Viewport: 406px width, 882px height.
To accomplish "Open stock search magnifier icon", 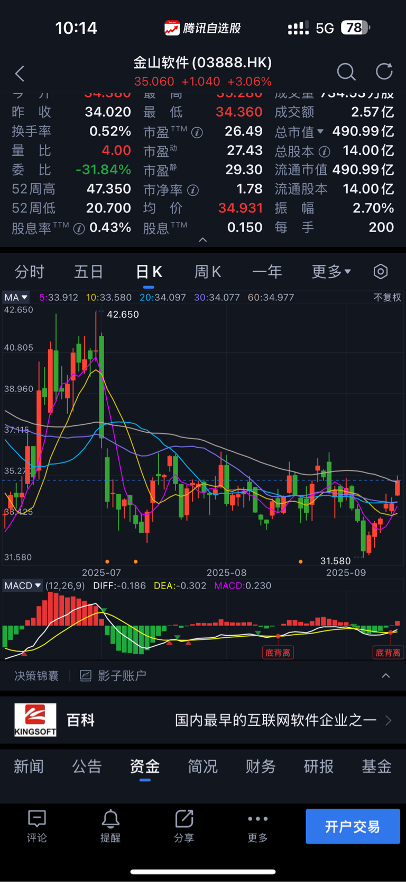I will 346,72.
